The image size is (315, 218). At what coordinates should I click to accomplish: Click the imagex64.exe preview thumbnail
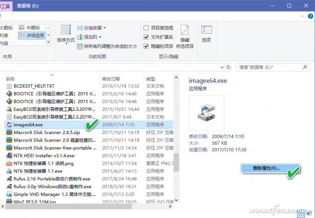[x=206, y=113]
